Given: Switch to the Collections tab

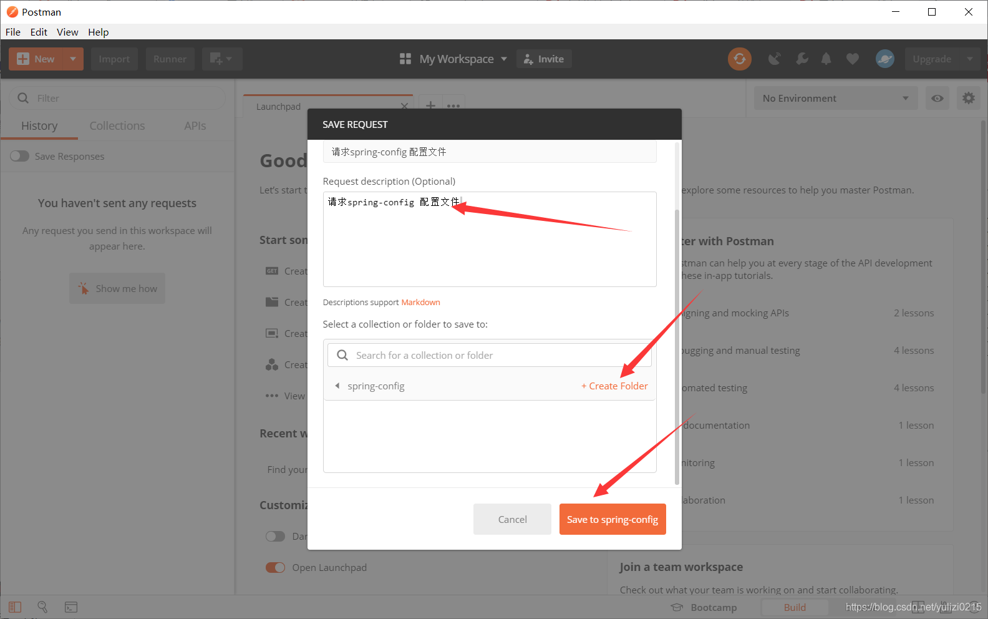Looking at the screenshot, I should point(117,125).
